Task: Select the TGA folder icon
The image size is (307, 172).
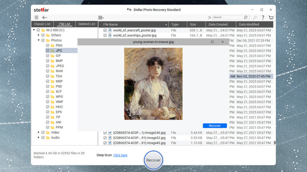Action: pos(52,76)
